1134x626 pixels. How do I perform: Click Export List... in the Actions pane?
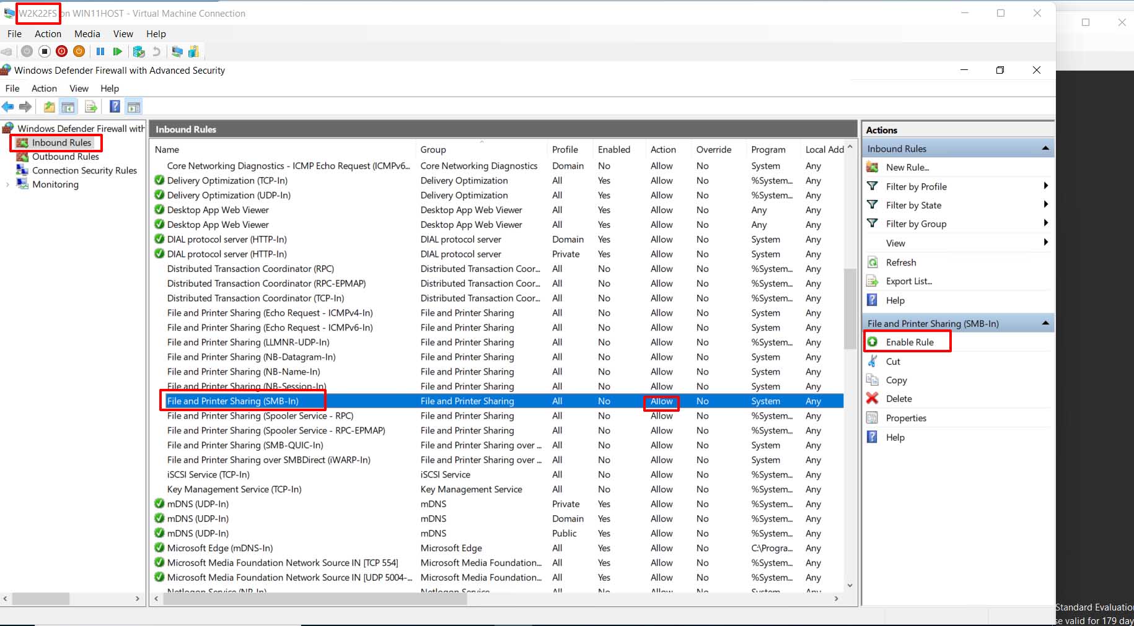pyautogui.click(x=908, y=281)
